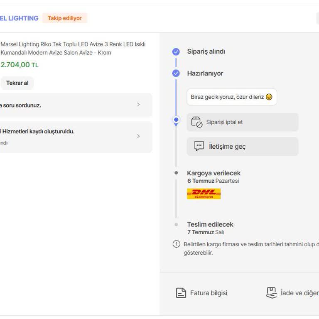Click the cancel order box icon
319x319 pixels.
197,122
